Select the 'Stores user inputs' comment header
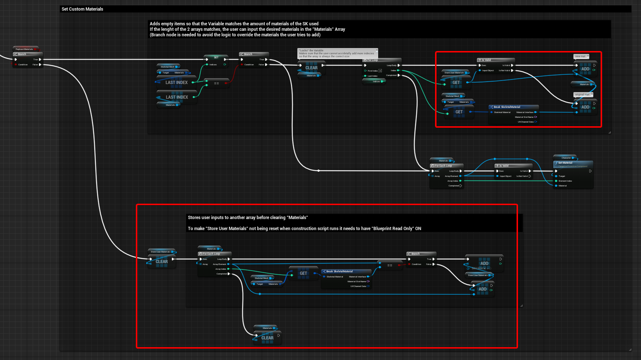This screenshot has width=641, height=360. (354, 223)
